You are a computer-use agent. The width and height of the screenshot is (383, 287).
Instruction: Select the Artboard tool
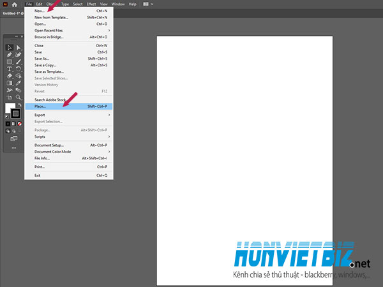click(x=10, y=98)
